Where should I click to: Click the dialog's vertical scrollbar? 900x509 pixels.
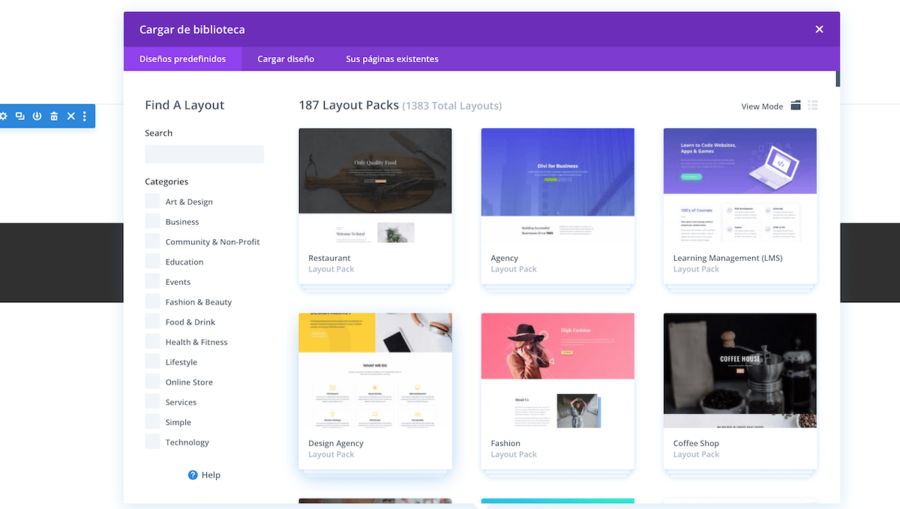pyautogui.click(x=837, y=79)
